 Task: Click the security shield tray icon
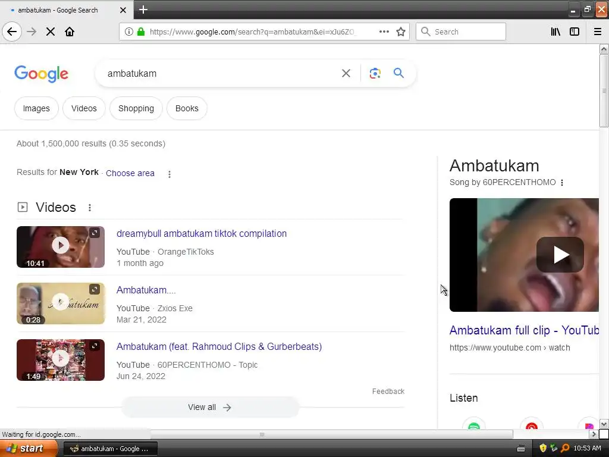point(543,448)
